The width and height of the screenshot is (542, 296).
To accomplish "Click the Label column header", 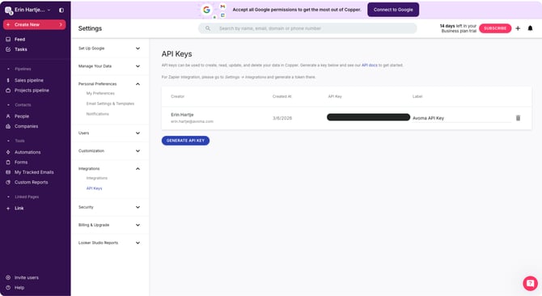I will [x=417, y=97].
